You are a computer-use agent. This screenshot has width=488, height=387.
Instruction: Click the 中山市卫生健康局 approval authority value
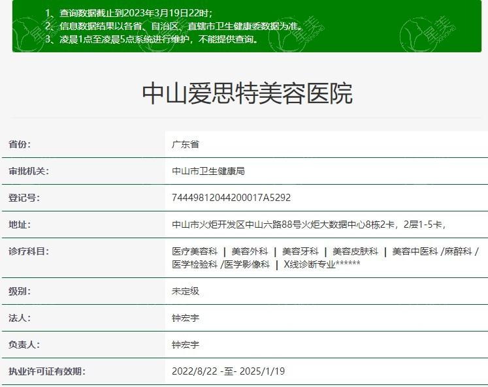point(208,171)
